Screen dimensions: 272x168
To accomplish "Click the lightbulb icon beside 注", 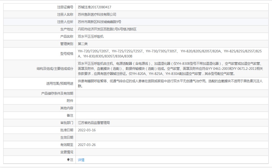I will coord(68,160).
